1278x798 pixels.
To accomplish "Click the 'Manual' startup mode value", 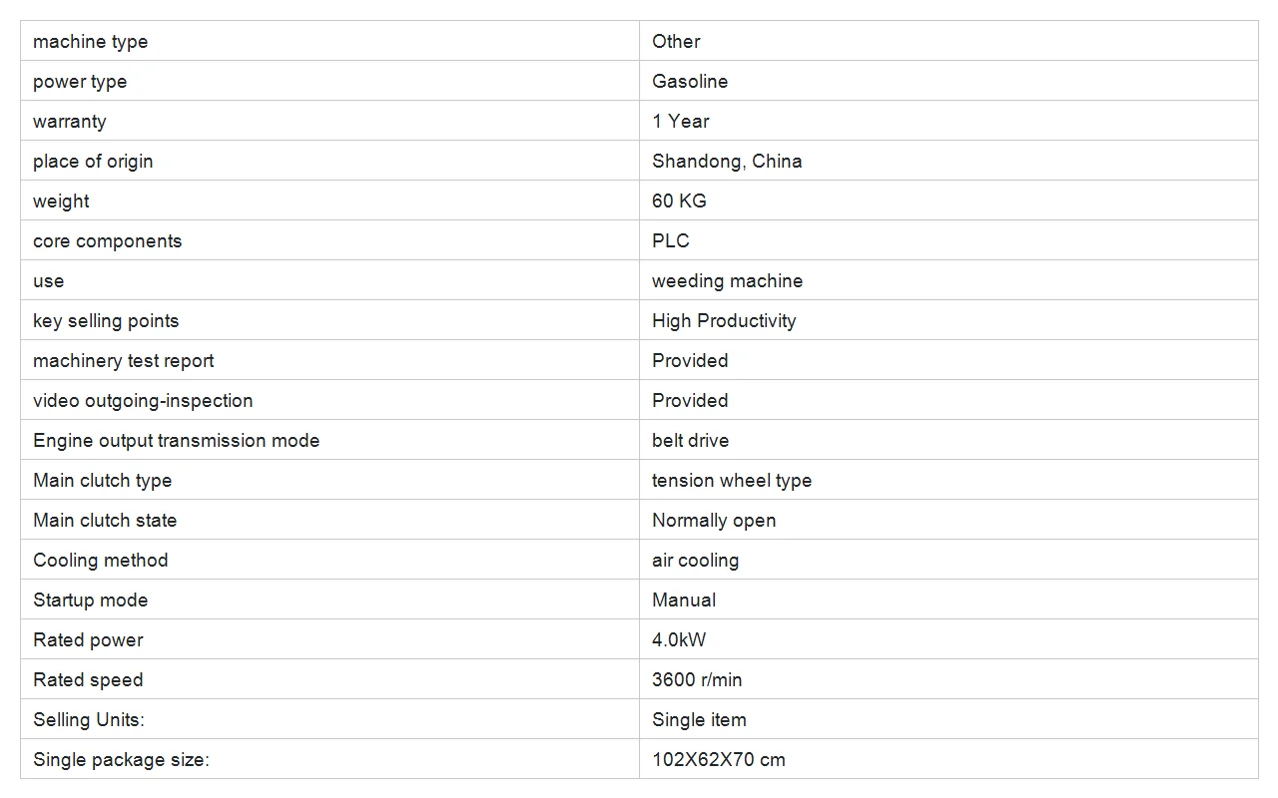I will [x=684, y=599].
